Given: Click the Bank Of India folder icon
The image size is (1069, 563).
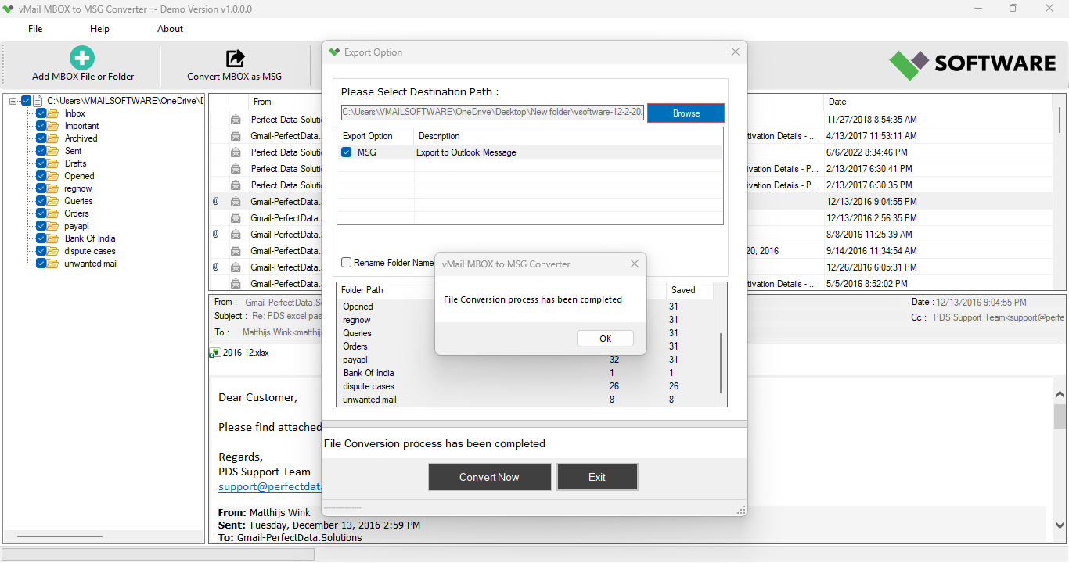Looking at the screenshot, I should (x=52, y=238).
